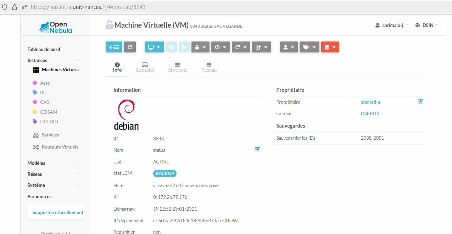Expand the Système sidebar section
The image size is (452, 234).
tap(36, 185)
